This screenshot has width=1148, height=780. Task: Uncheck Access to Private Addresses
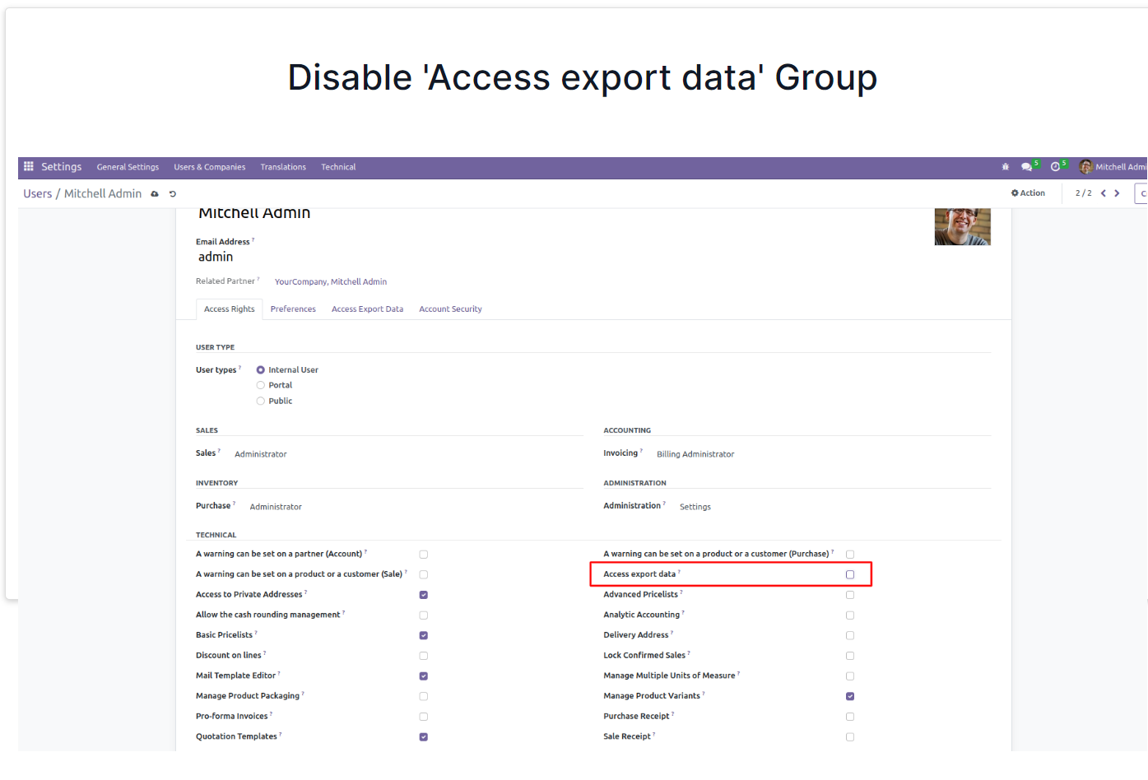(x=424, y=595)
